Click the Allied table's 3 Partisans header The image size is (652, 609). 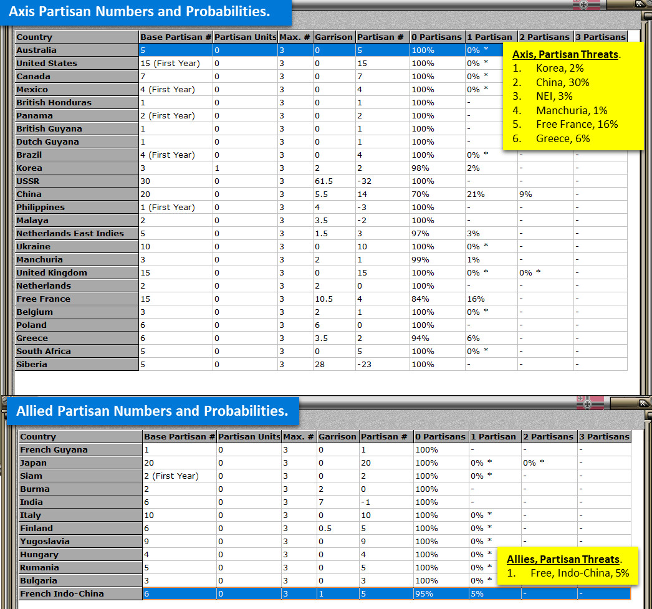click(x=604, y=436)
